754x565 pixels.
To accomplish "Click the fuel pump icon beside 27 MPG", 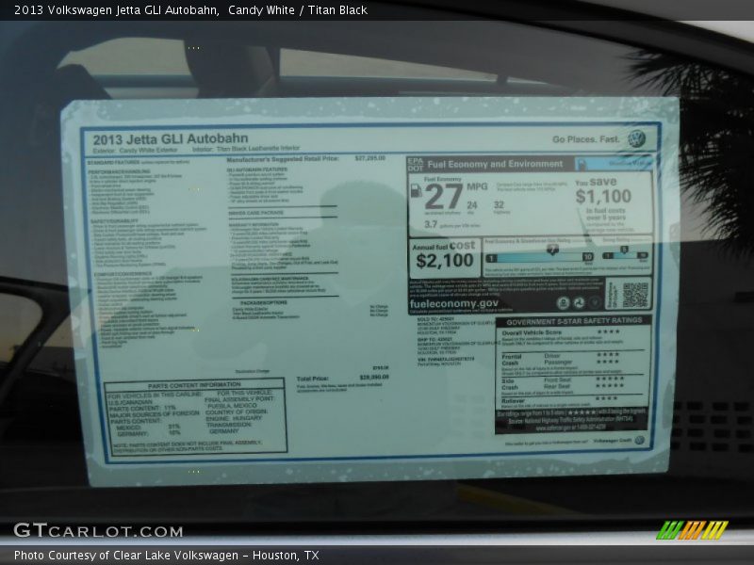I will 416,191.
